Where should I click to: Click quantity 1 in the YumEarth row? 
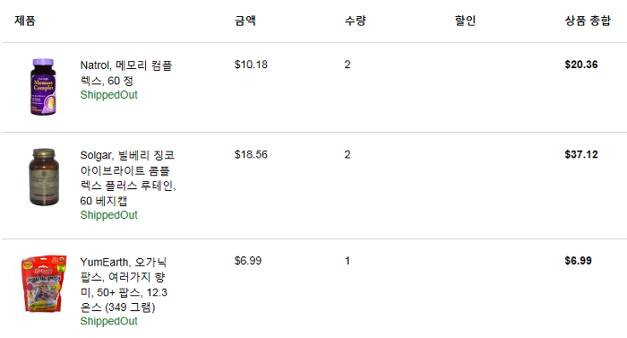(x=348, y=261)
